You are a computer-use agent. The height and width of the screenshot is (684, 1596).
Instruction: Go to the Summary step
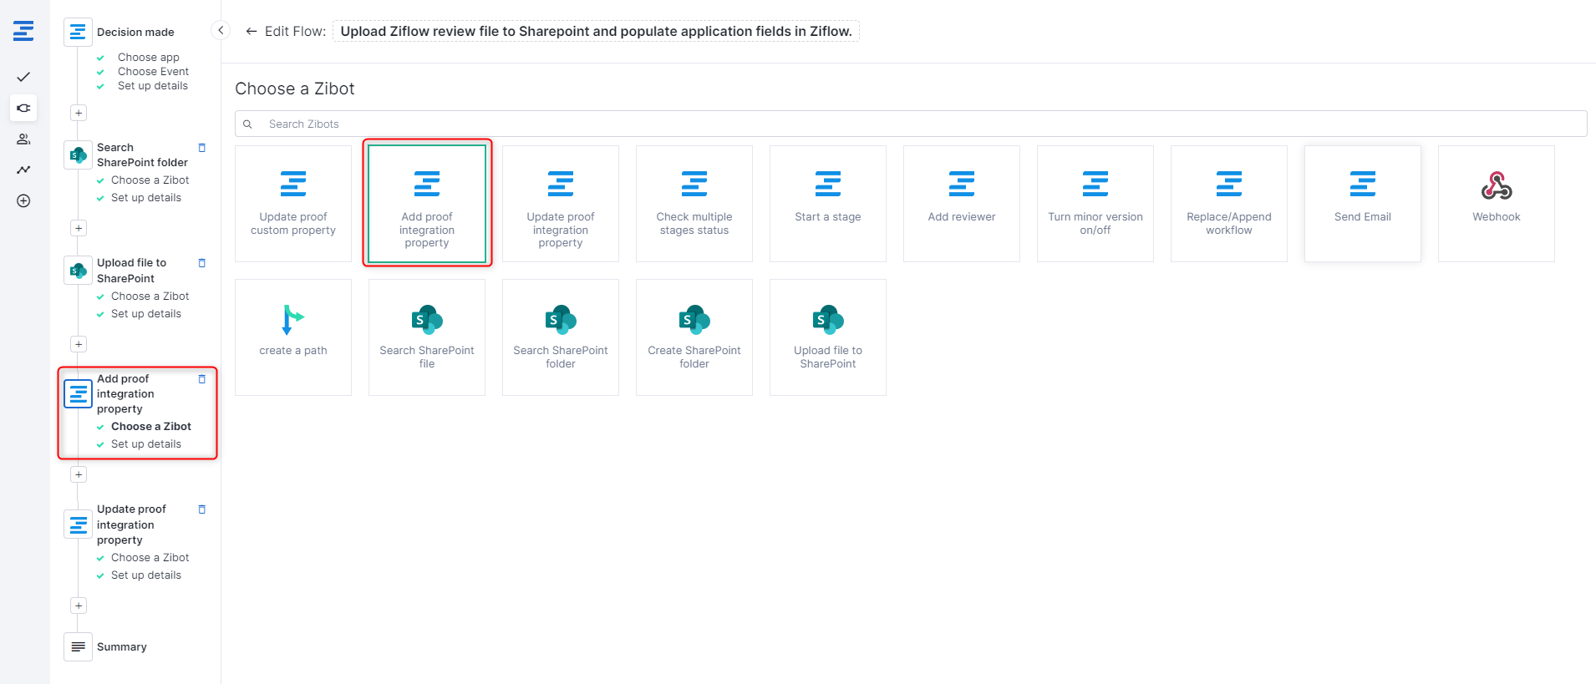pos(121,646)
